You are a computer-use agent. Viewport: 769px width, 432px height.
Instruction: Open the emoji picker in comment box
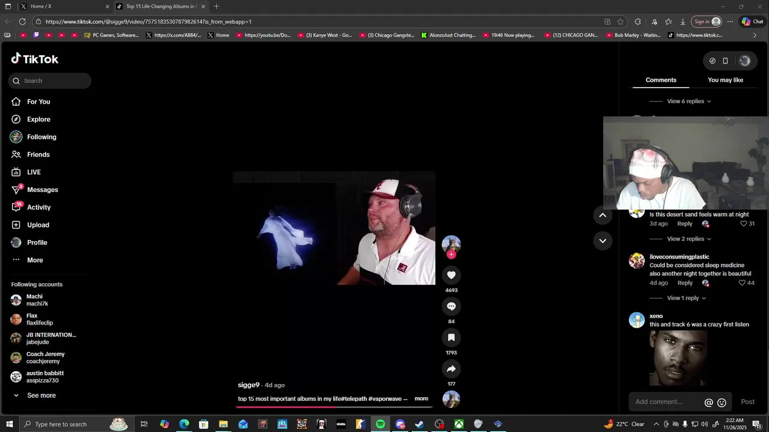(722, 403)
